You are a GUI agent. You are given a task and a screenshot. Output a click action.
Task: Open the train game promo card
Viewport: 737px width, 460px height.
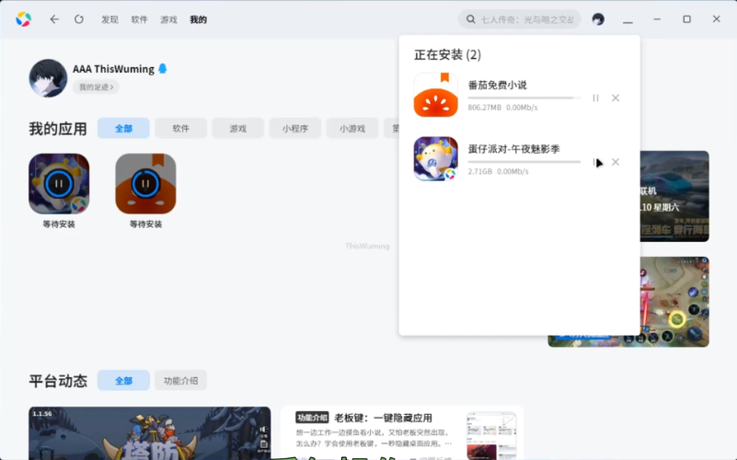(674, 196)
